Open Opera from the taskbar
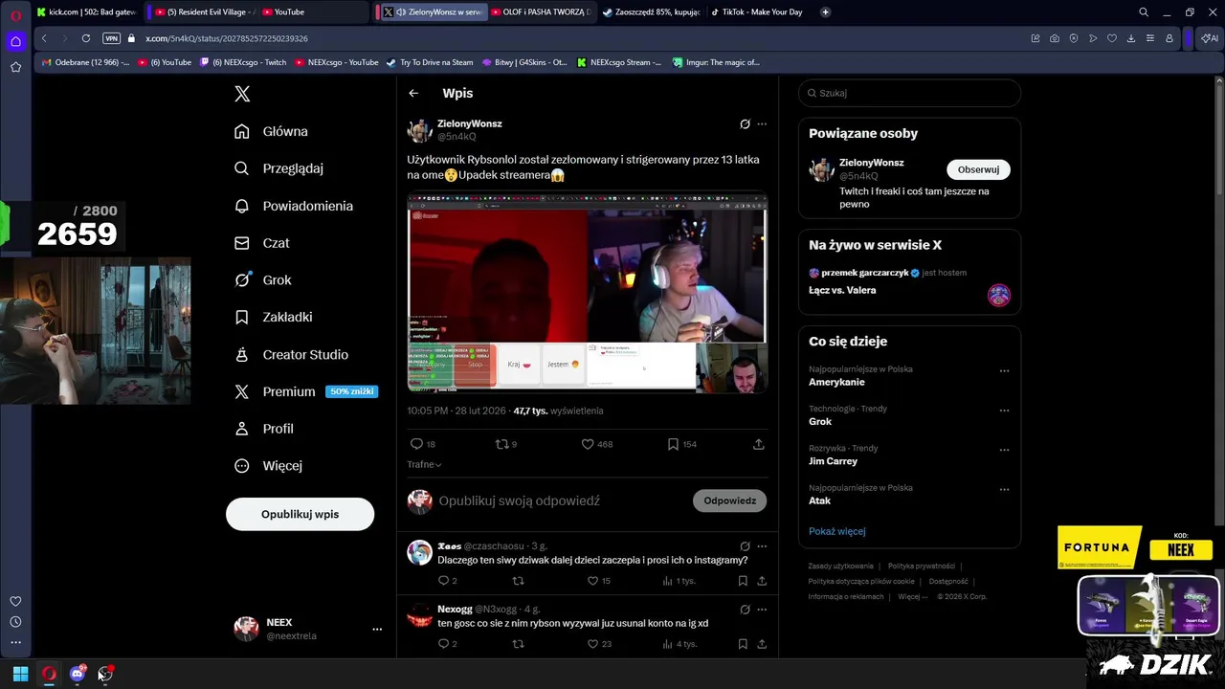 click(x=49, y=674)
